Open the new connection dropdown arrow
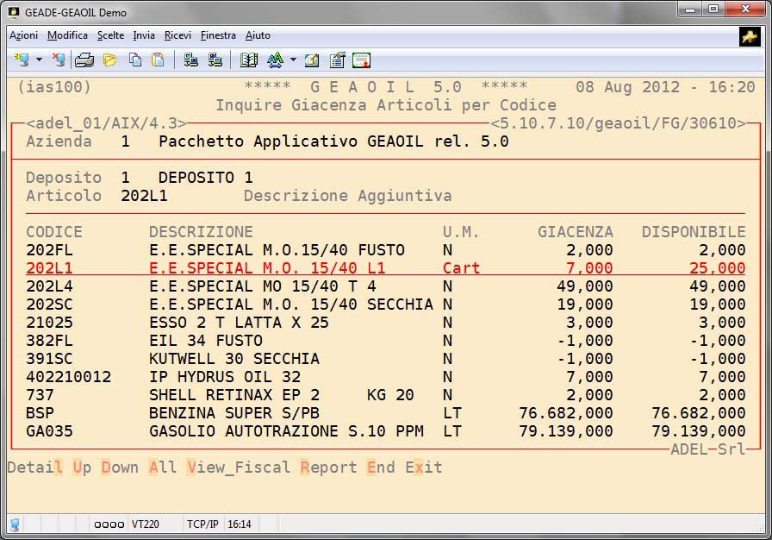Viewport: 772px width, 540px height. 39,60
